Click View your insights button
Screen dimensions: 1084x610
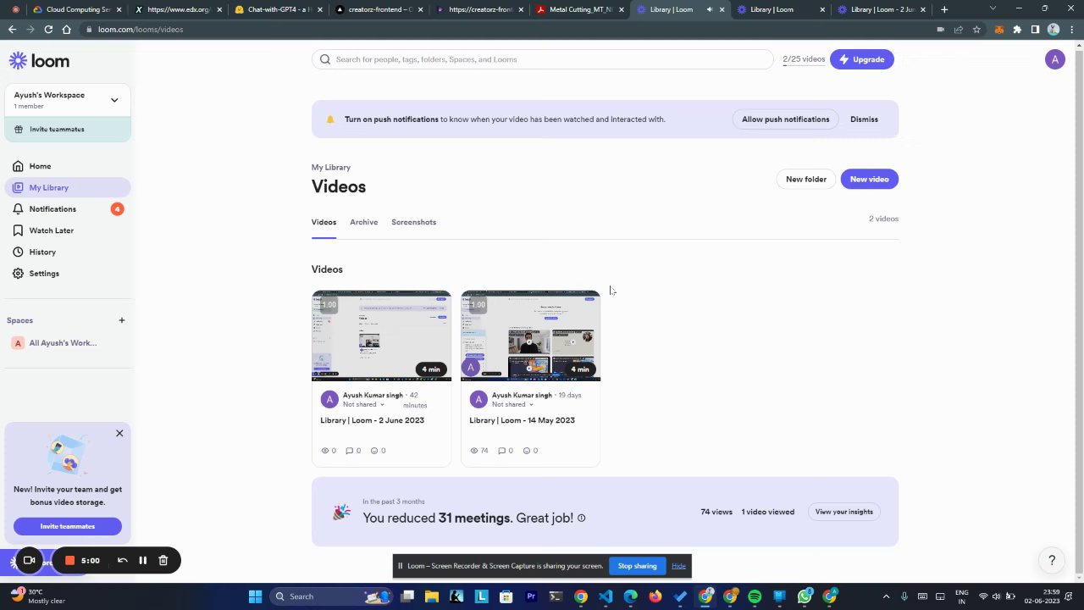point(843,512)
